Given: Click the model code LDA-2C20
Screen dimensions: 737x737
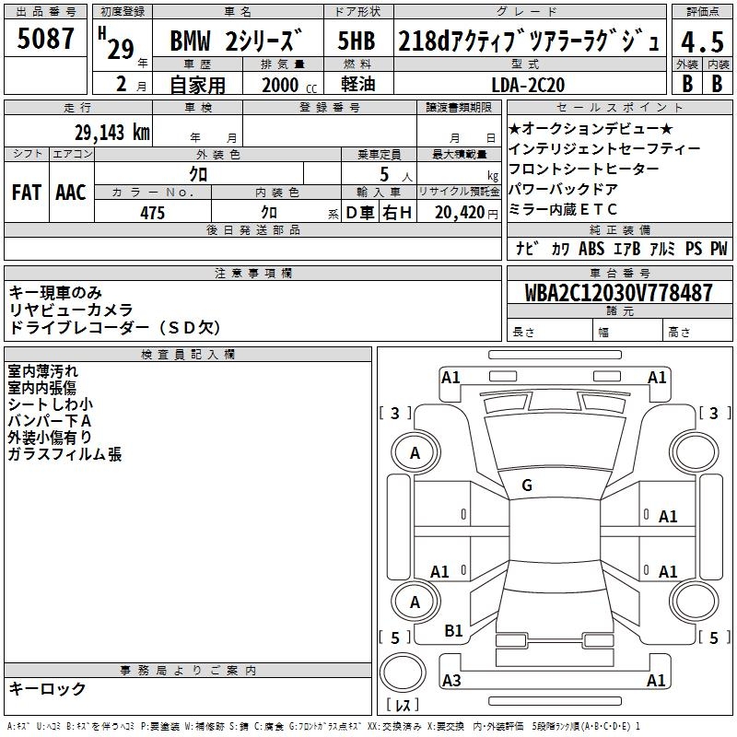Looking at the screenshot, I should pyautogui.click(x=528, y=85).
